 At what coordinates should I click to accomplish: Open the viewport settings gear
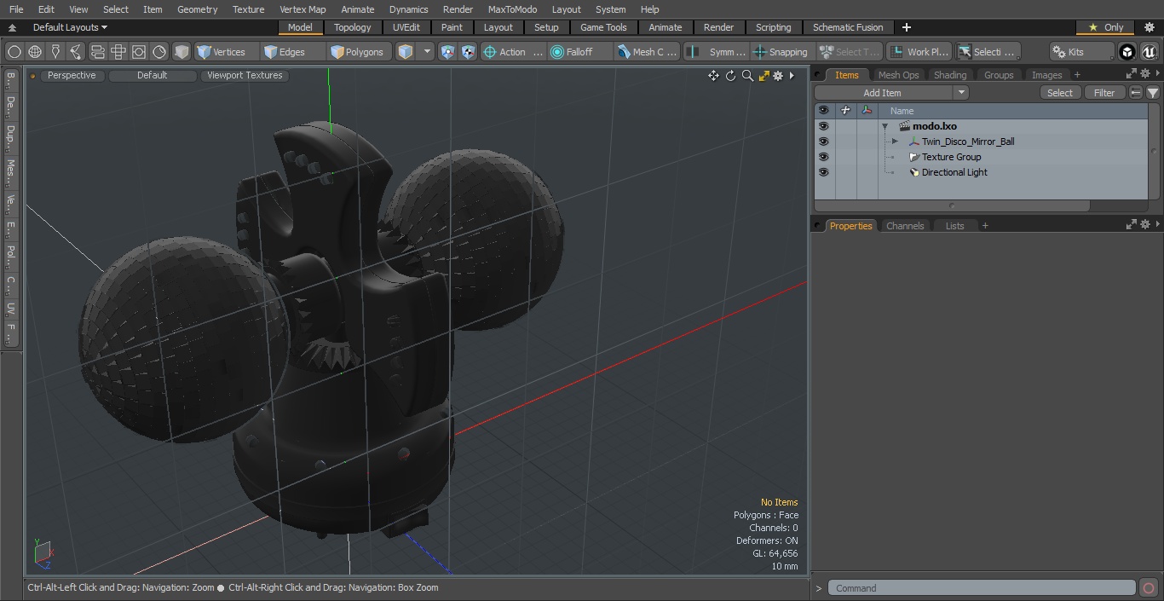(778, 76)
